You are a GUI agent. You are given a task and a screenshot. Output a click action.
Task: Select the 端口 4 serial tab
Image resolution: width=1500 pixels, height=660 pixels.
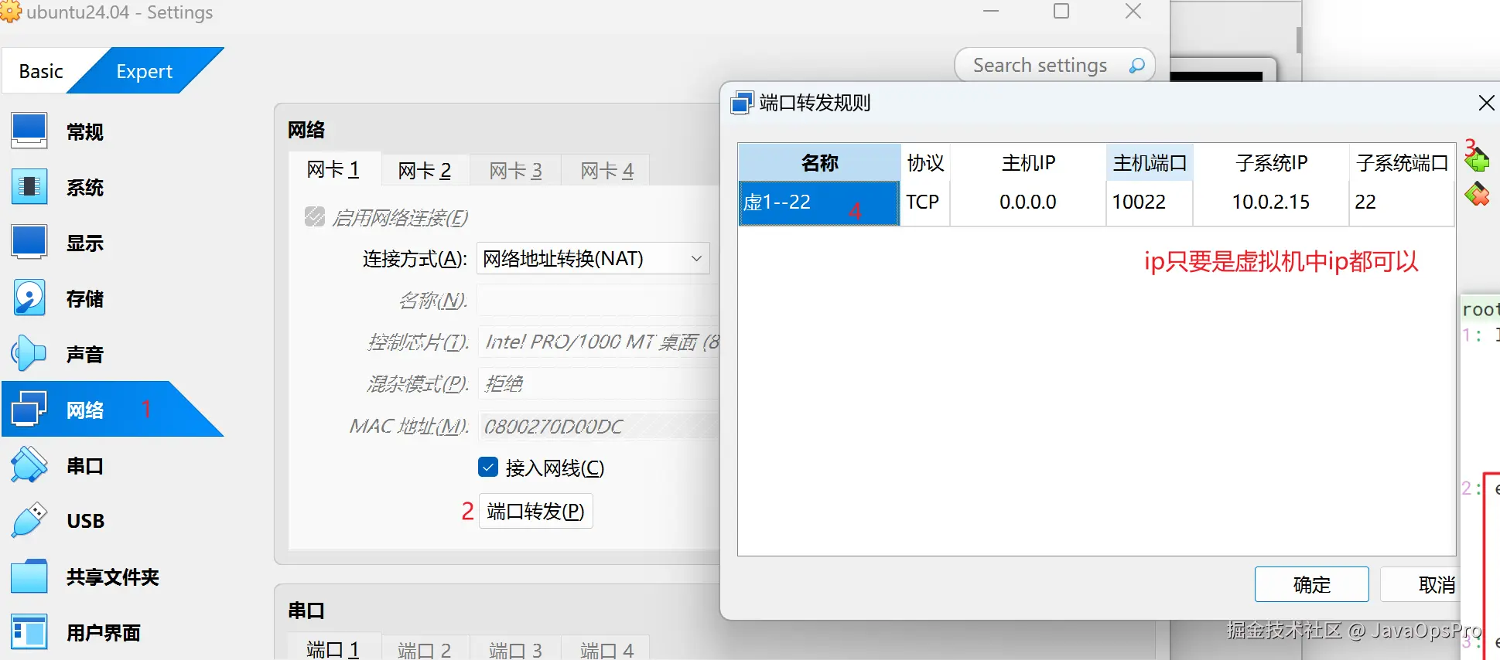[607, 649]
